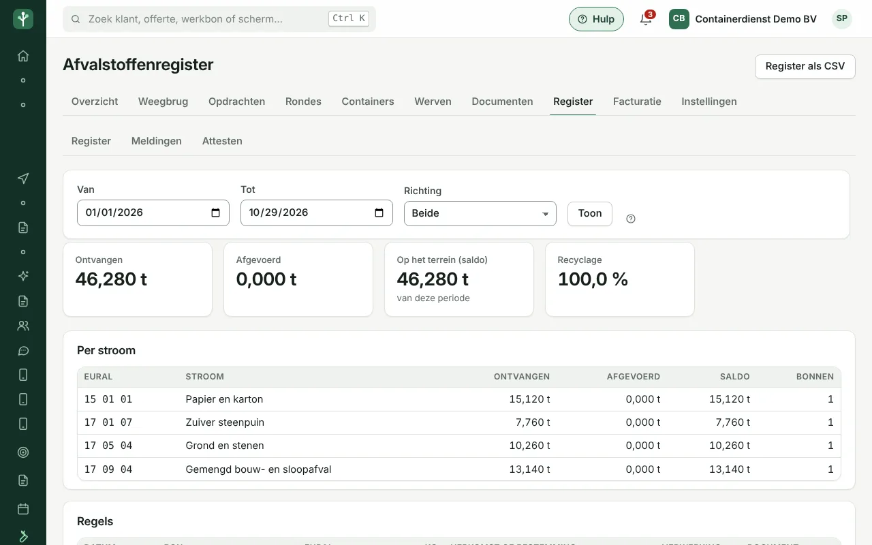872x545 pixels.
Task: Go to Home via the house icon
Action: coord(23,56)
